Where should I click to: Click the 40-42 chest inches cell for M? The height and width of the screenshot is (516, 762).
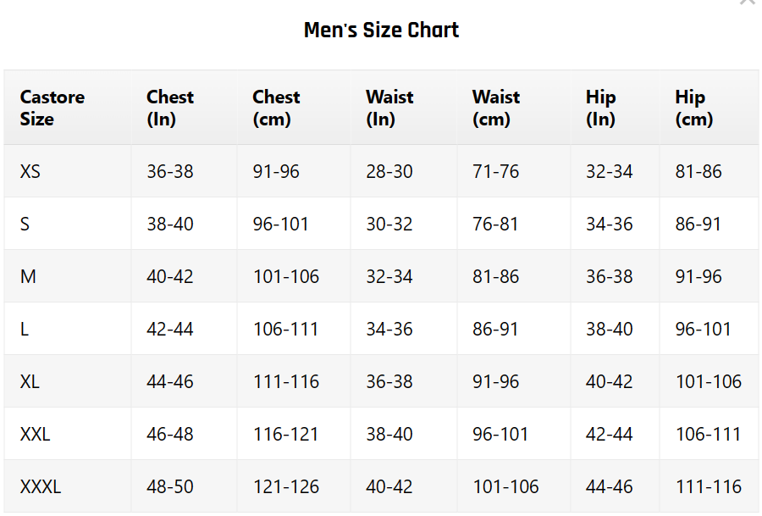[x=169, y=277]
